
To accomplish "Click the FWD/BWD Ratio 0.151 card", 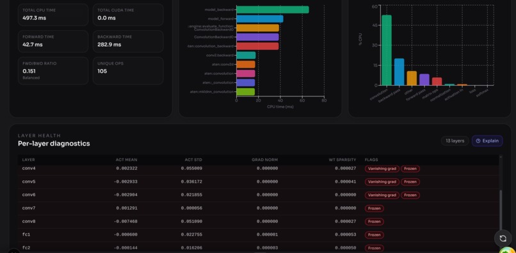I will [x=53, y=71].
